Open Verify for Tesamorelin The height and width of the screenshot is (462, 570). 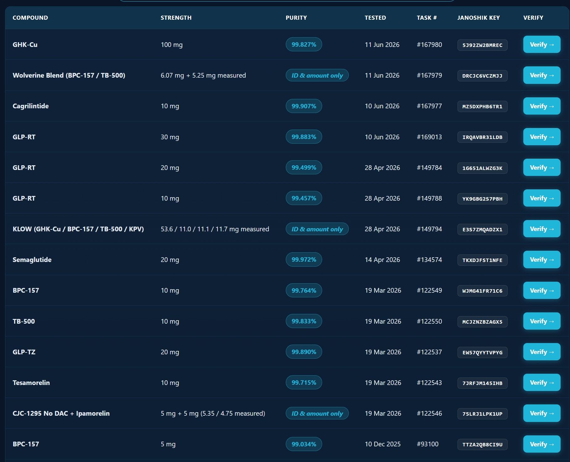point(541,382)
